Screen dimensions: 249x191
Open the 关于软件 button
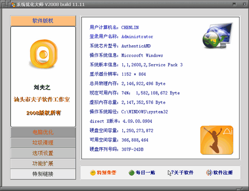tap(181, 173)
